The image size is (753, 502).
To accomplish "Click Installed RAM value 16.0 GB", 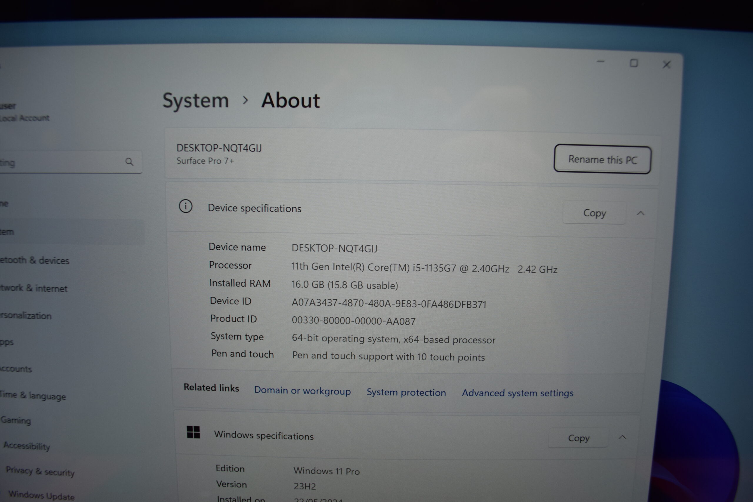I will point(344,285).
